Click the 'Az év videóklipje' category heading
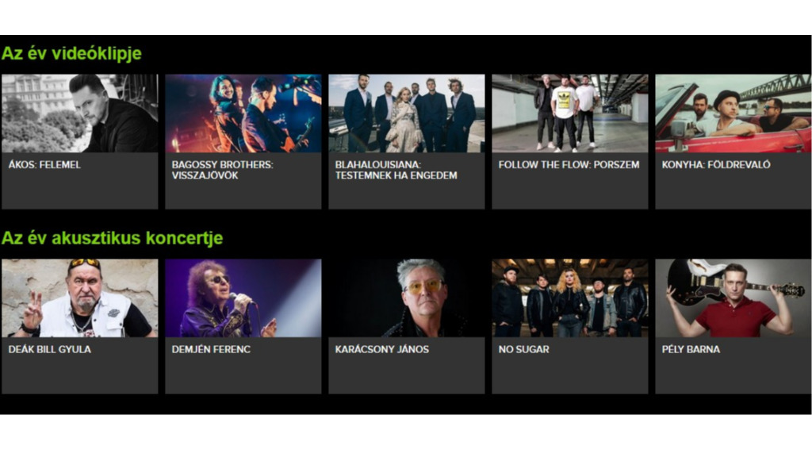 71,53
